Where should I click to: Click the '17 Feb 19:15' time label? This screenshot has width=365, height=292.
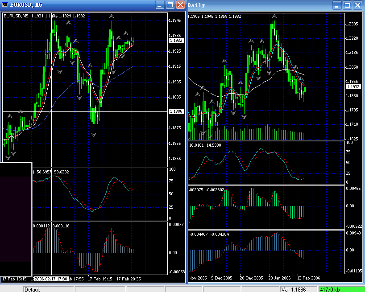(x=100, y=279)
